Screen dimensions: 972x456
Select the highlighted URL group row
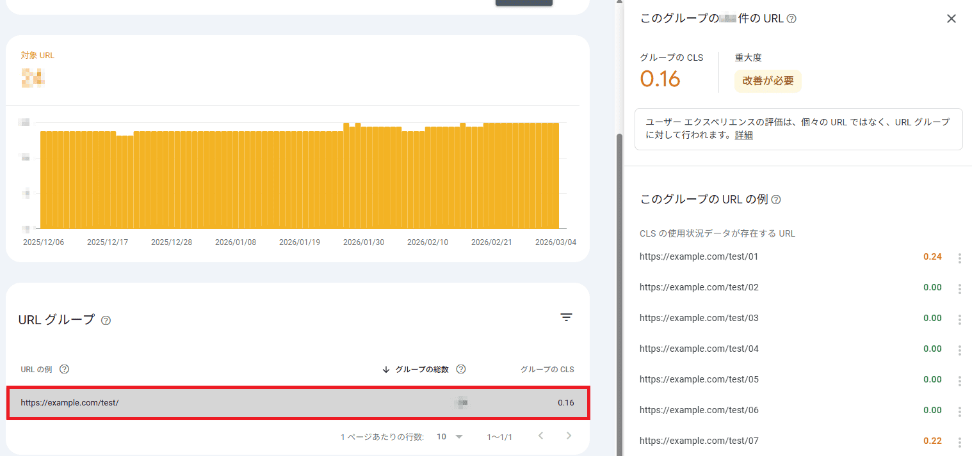tap(298, 402)
